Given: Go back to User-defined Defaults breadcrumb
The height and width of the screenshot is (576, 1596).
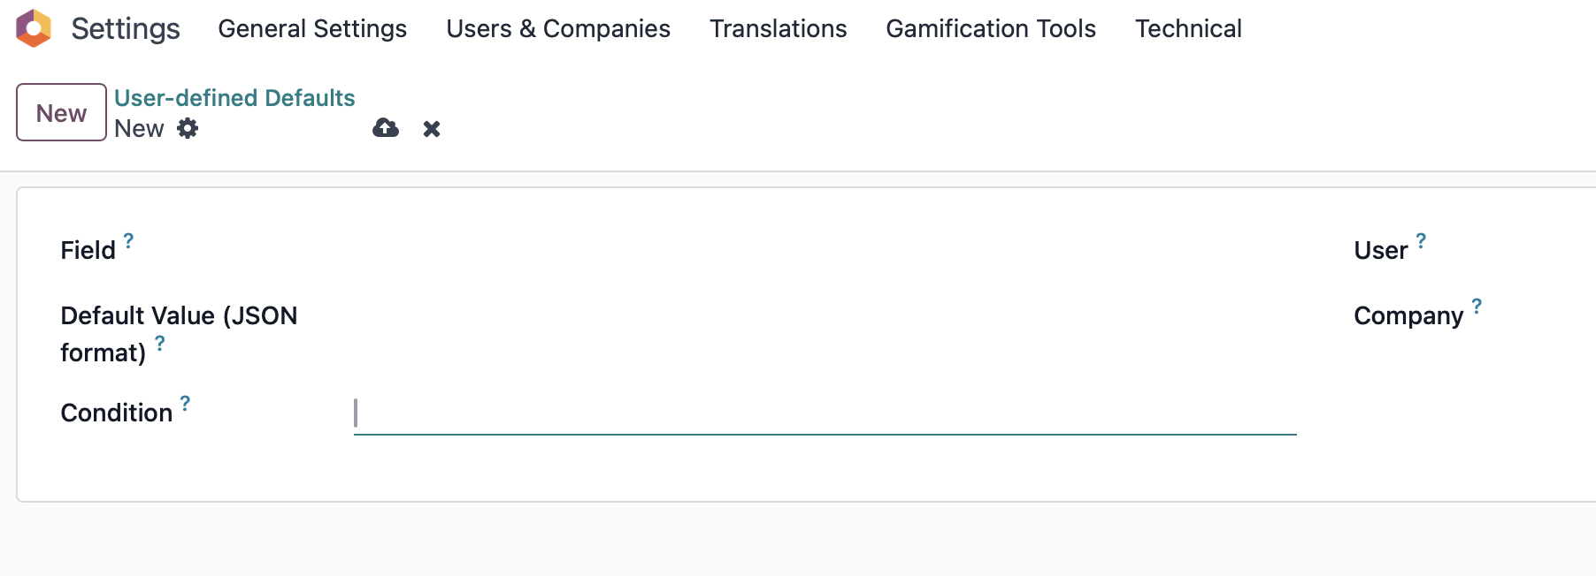Looking at the screenshot, I should [x=234, y=97].
